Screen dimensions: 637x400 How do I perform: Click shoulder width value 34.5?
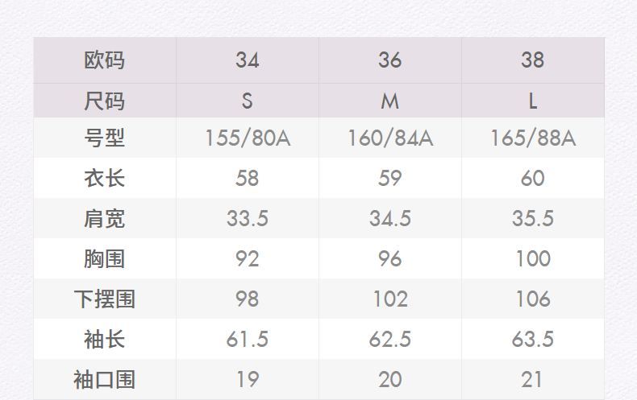click(x=390, y=219)
